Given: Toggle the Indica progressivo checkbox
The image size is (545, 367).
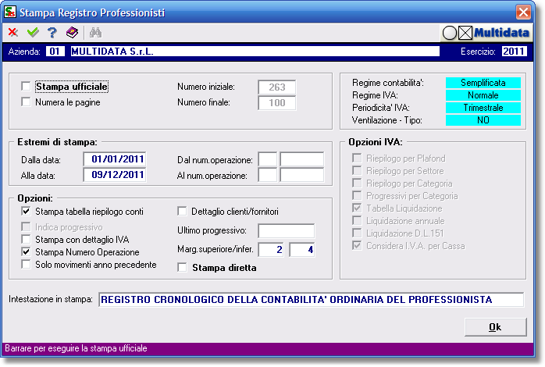Looking at the screenshot, I should [x=26, y=226].
